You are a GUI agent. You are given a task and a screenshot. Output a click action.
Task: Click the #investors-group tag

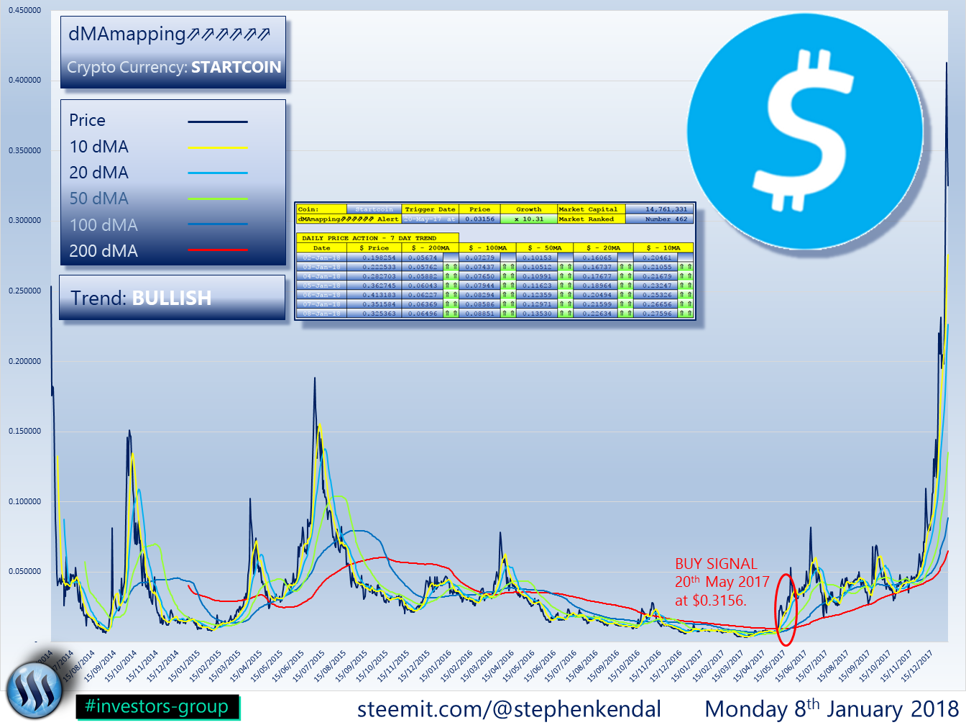tap(157, 706)
